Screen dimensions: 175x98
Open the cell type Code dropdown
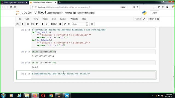click(80, 24)
